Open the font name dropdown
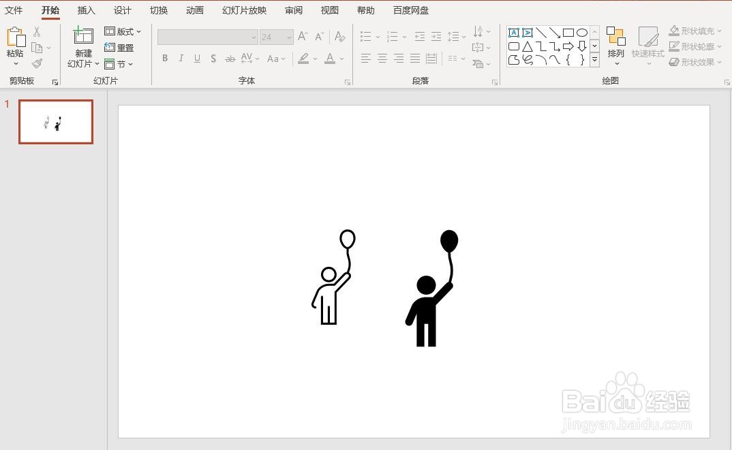The height and width of the screenshot is (450, 732). [x=254, y=37]
